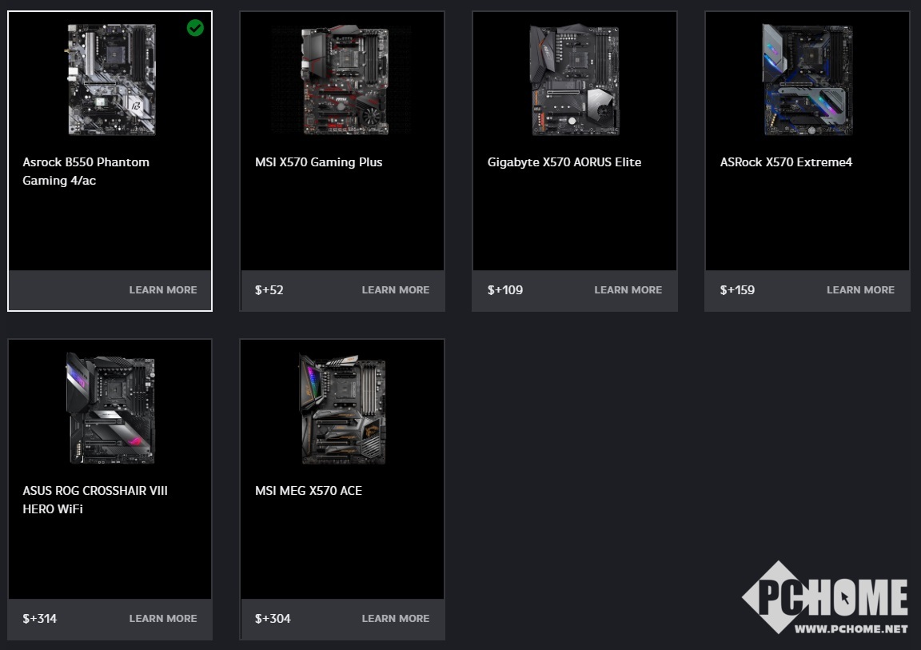Open Learn More for Asrock B550 Phantom
The height and width of the screenshot is (650, 921).
tap(163, 290)
